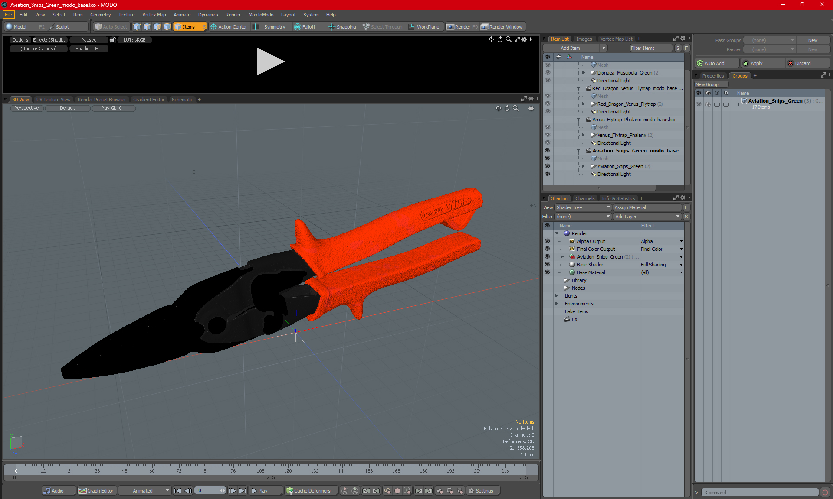
Task: Open the Add Layer dropdown
Action: click(x=647, y=217)
